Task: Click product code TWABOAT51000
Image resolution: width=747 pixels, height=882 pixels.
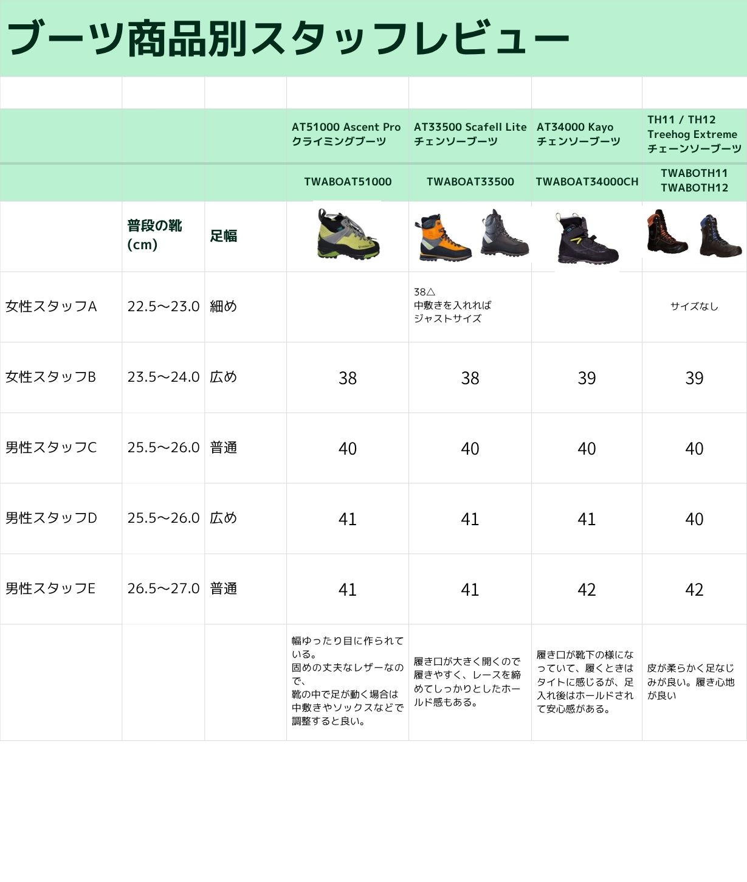Action: pyautogui.click(x=348, y=182)
